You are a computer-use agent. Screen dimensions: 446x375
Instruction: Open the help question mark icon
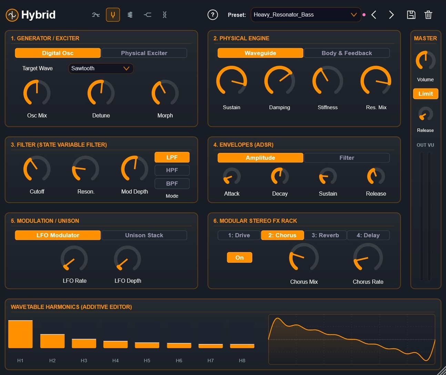tap(213, 15)
